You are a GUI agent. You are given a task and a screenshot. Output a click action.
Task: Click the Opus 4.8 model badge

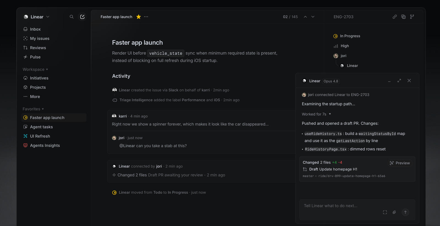click(x=331, y=81)
